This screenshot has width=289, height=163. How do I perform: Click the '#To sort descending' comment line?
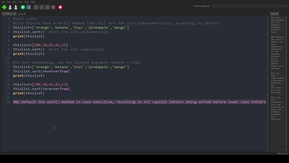[x=76, y=62]
